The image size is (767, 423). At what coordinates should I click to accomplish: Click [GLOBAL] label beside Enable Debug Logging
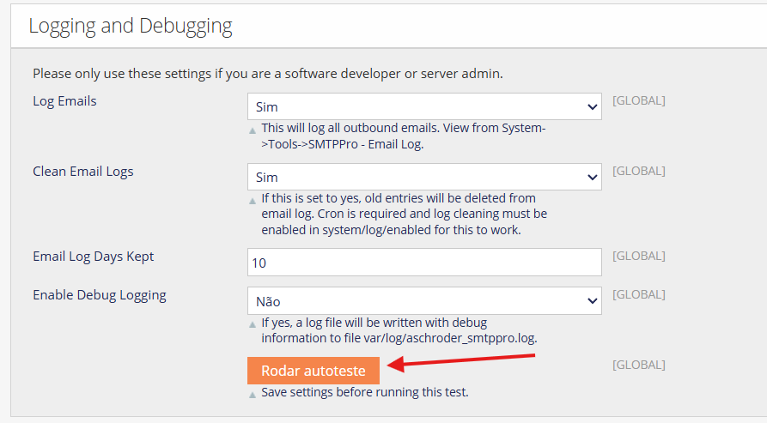tap(638, 294)
